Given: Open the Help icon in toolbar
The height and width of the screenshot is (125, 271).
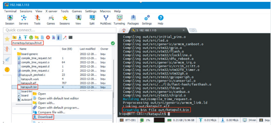Looking at the screenshot, I should (x=160, y=20).
